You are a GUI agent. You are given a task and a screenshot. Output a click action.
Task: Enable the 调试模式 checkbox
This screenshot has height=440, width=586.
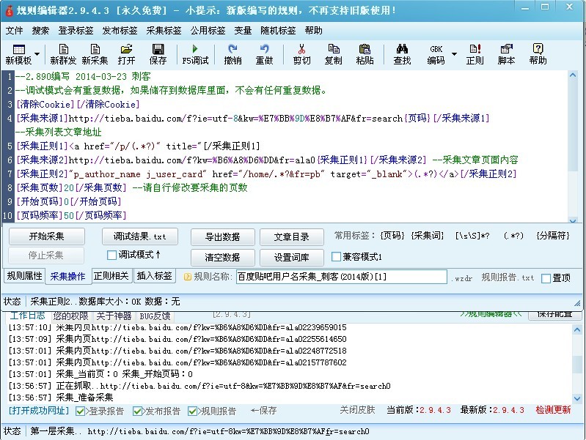[x=112, y=256]
